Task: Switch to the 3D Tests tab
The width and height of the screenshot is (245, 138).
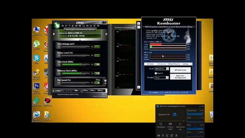Action: pyautogui.click(x=150, y=64)
